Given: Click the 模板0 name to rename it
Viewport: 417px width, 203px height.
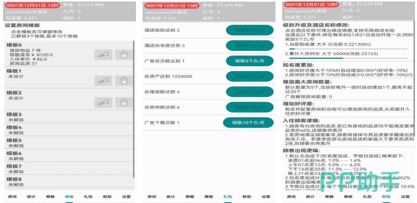Looking at the screenshot, I should pyautogui.click(x=14, y=45).
